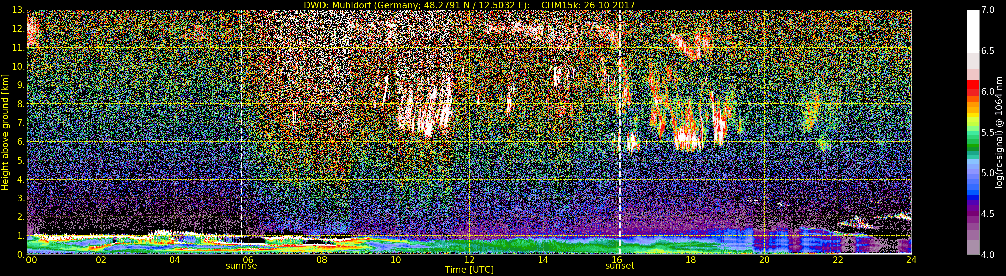Click the colorbar tick label 4.0
1006x276 pixels.
click(x=989, y=255)
